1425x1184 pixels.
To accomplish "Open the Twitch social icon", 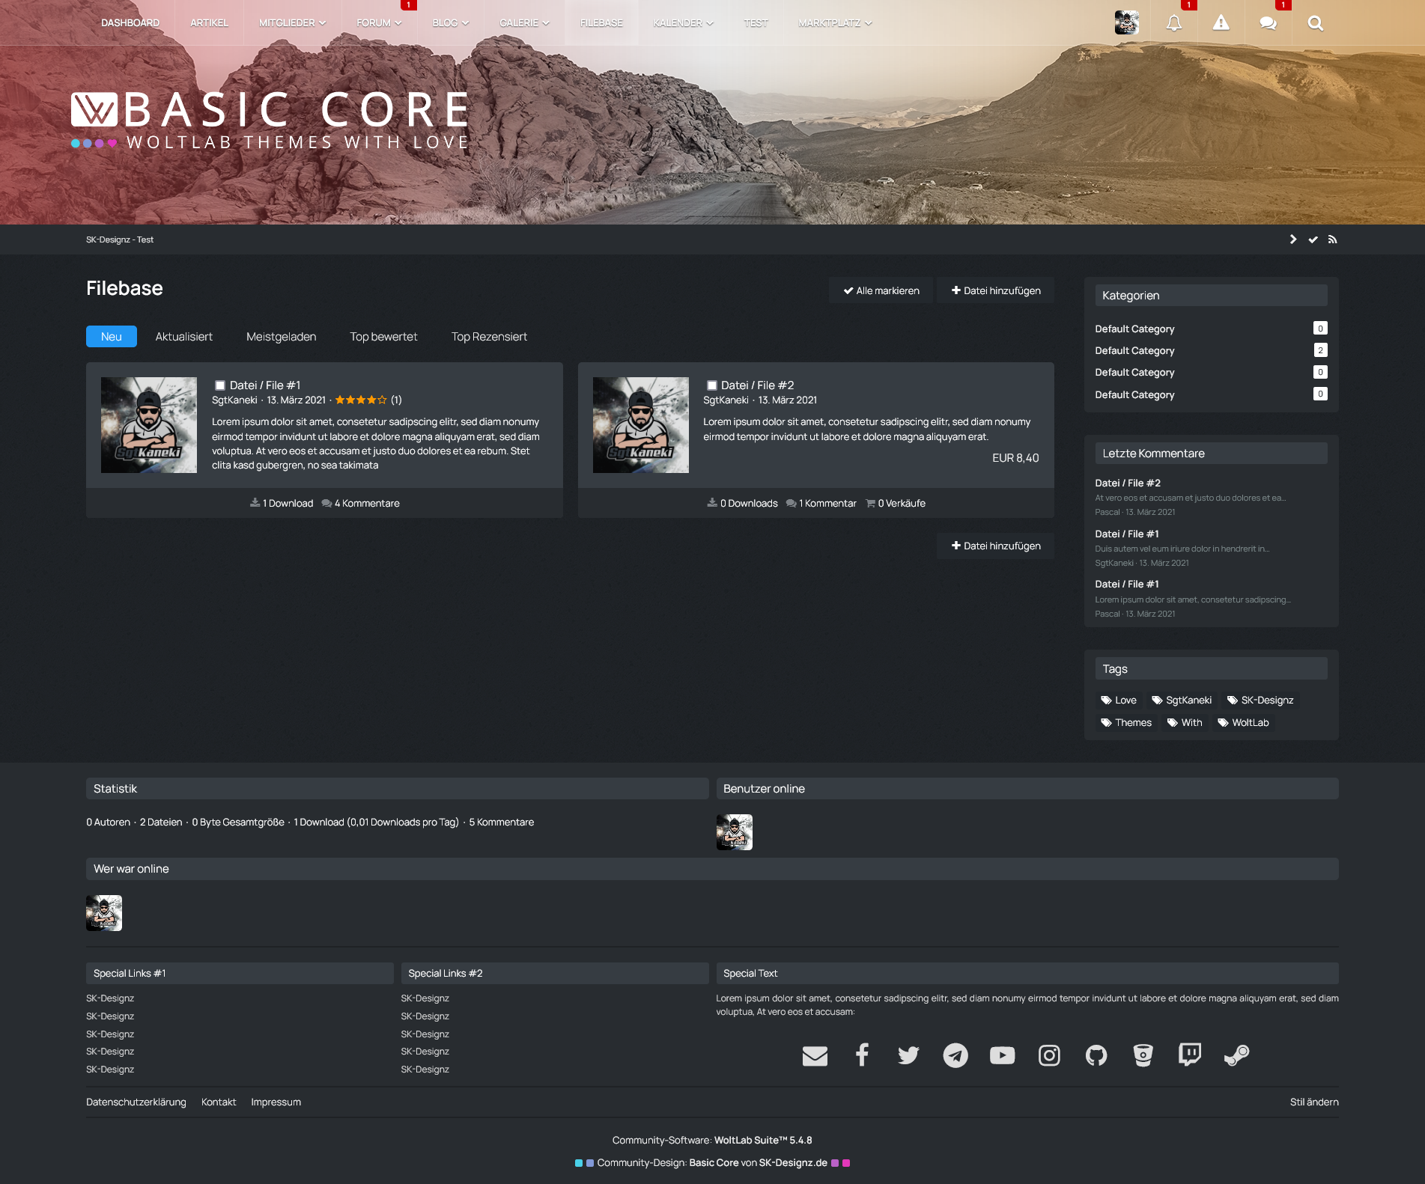I will 1189,1055.
